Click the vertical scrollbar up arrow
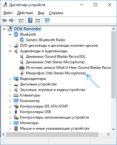 pos(113,29)
